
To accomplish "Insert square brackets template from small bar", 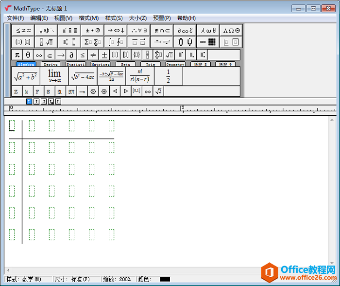I will [x=126, y=55].
